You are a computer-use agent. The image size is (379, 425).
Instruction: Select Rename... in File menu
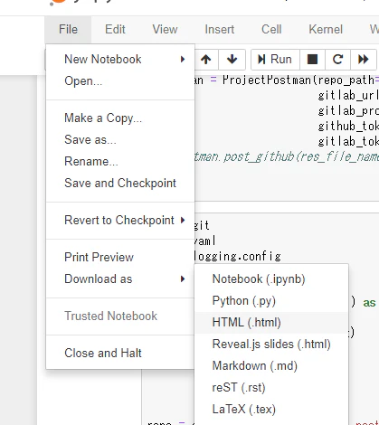(120, 161)
